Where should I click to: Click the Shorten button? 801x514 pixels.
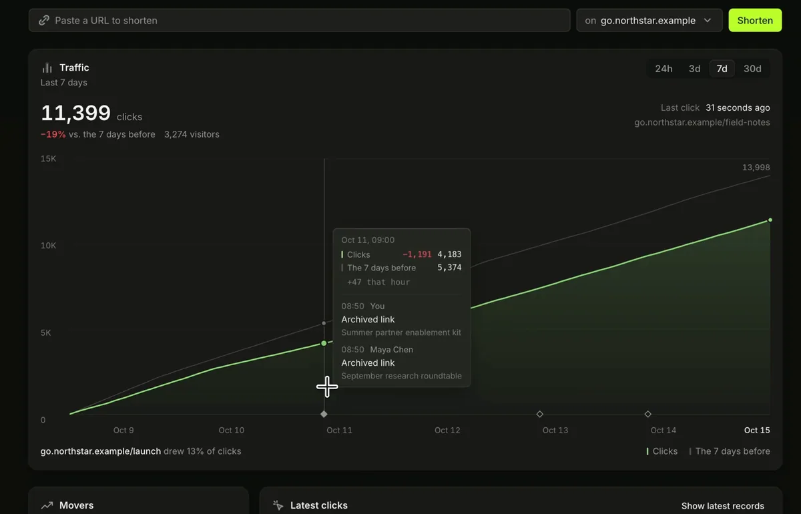pos(755,21)
